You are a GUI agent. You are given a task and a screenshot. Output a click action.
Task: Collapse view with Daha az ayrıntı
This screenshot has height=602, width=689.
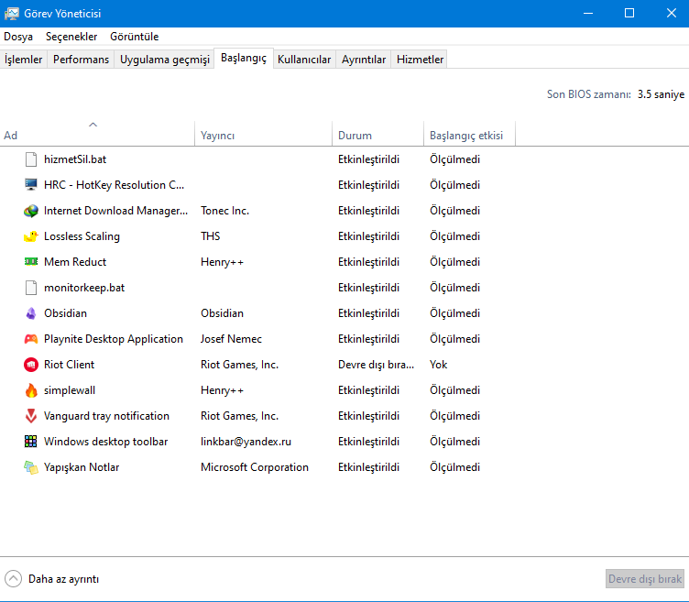coord(52,579)
